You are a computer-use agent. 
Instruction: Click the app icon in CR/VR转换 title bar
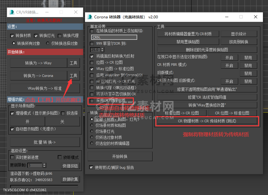point(12,12)
